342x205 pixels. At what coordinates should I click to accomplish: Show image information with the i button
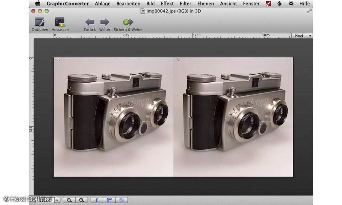pyautogui.click(x=96, y=200)
